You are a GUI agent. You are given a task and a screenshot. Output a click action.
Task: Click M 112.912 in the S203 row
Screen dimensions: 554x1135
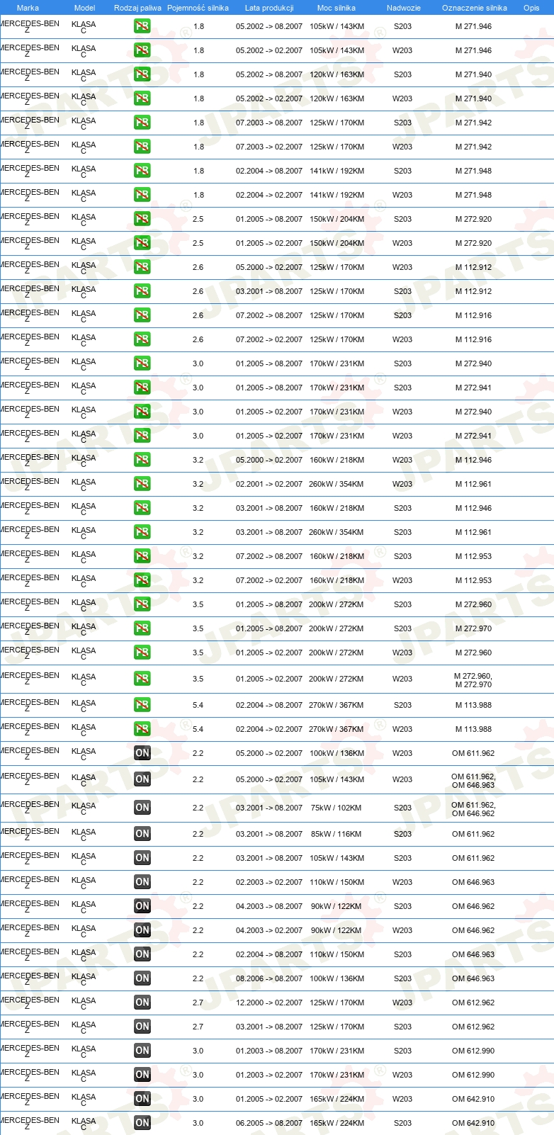473,291
